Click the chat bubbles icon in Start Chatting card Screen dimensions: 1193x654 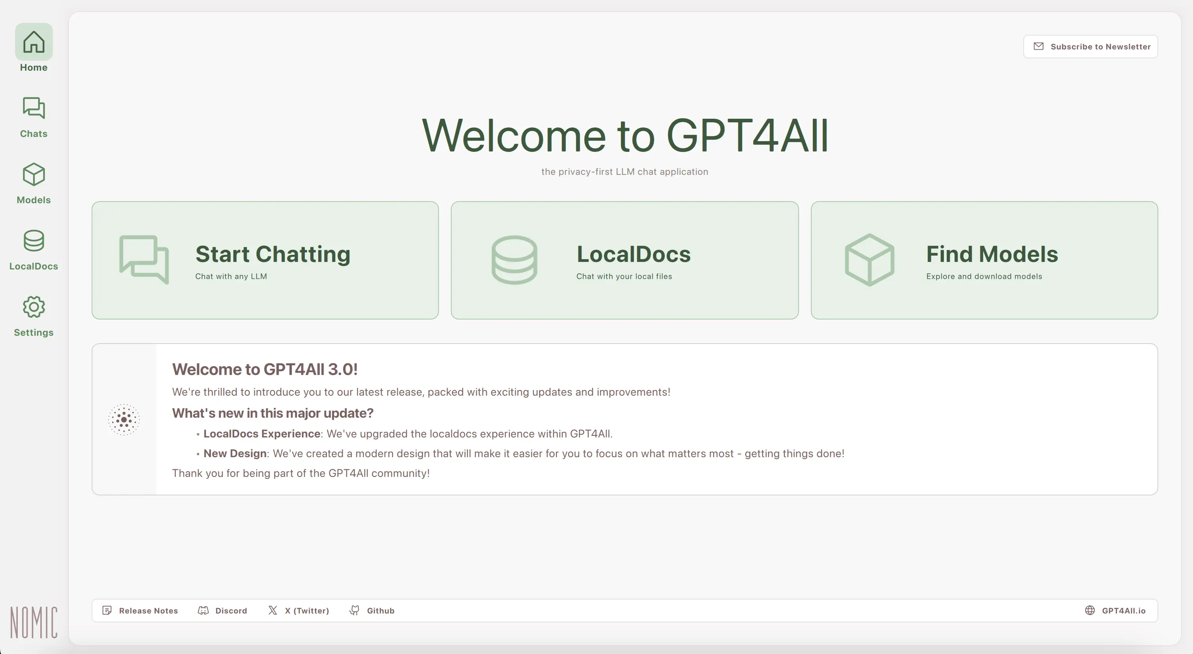(x=144, y=260)
